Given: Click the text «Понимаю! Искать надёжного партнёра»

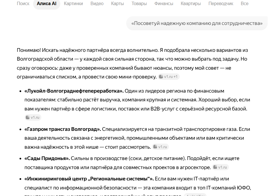Looking at the screenshot, I should (x=63, y=50).
